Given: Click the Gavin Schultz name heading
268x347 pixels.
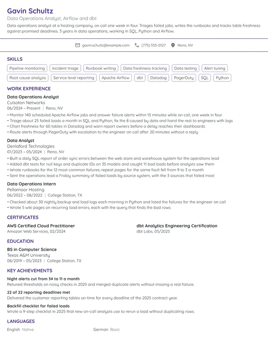Looking at the screenshot, I should (x=30, y=11).
